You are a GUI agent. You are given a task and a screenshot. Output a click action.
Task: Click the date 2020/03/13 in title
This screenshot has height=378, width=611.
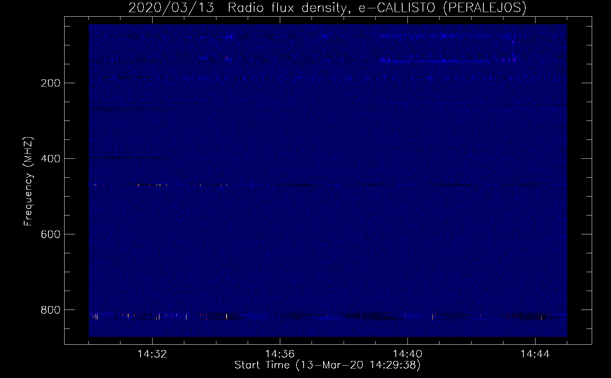(x=171, y=8)
